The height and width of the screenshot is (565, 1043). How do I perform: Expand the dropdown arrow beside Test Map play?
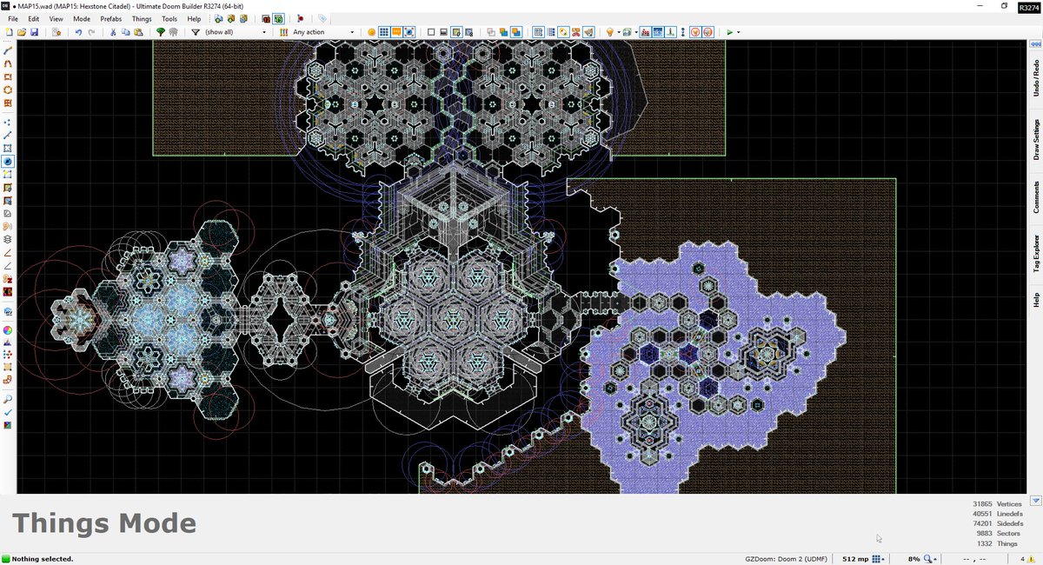pyautogui.click(x=739, y=32)
